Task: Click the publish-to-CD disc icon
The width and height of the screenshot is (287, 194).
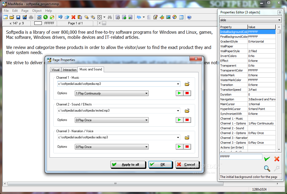Action: [52, 17]
